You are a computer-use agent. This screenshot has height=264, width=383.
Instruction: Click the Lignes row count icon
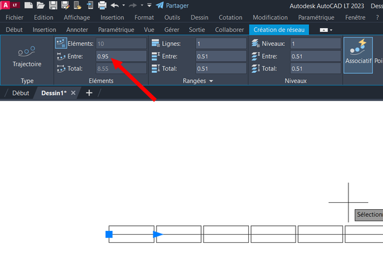pos(156,43)
